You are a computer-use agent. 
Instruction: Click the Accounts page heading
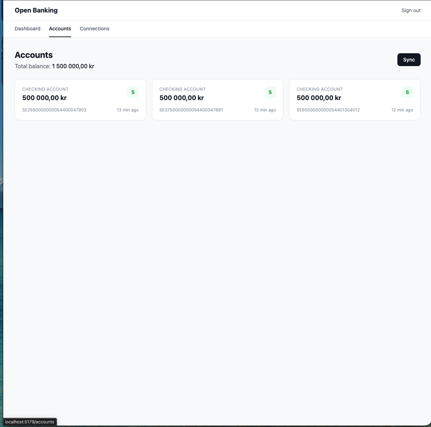point(34,55)
